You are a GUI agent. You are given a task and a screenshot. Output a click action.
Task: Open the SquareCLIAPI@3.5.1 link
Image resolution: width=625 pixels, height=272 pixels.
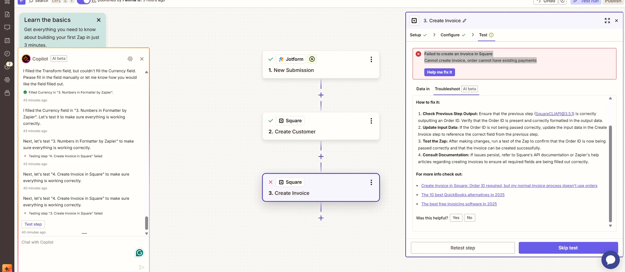tap(554, 114)
